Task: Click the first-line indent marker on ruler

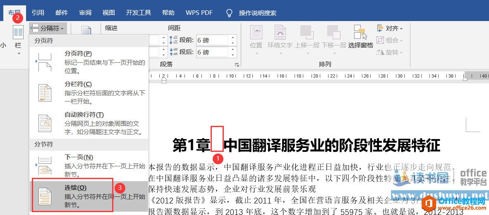Action: coord(164,80)
